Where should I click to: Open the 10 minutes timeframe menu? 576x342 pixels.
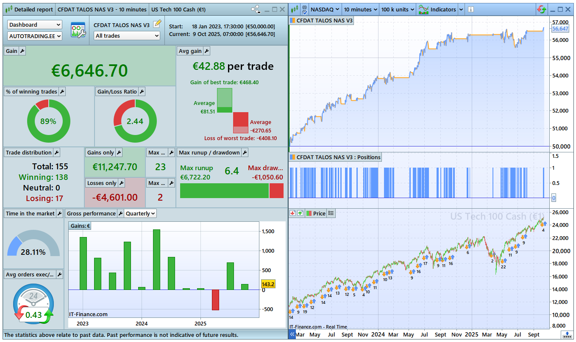[360, 9]
